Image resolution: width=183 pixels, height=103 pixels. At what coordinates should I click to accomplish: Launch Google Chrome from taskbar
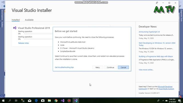[x=56, y=100]
